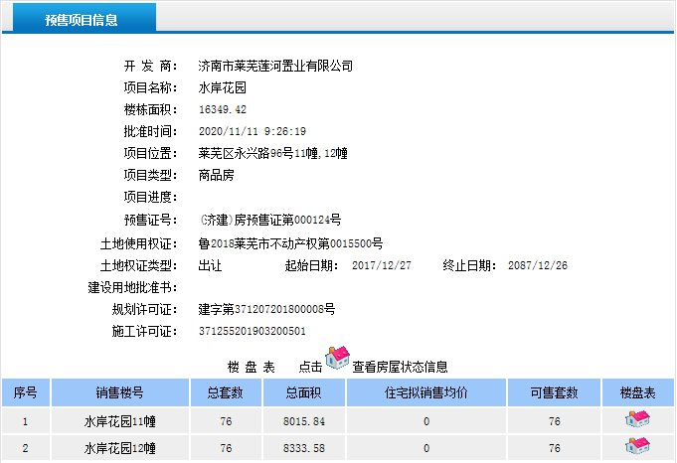
Task: Click 楼 盘 表 heading above table
Action: pyautogui.click(x=252, y=367)
